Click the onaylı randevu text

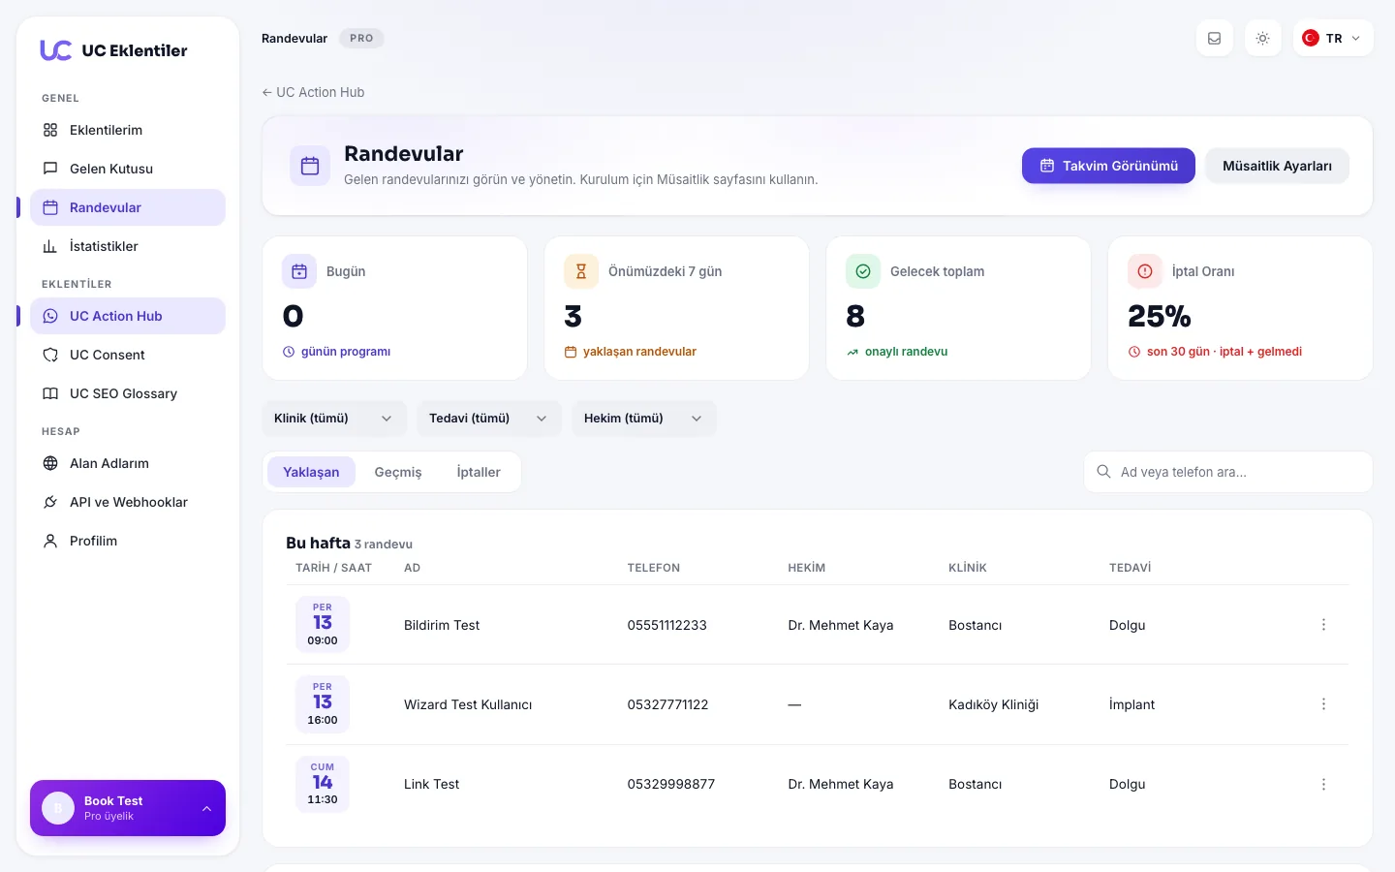tap(906, 352)
